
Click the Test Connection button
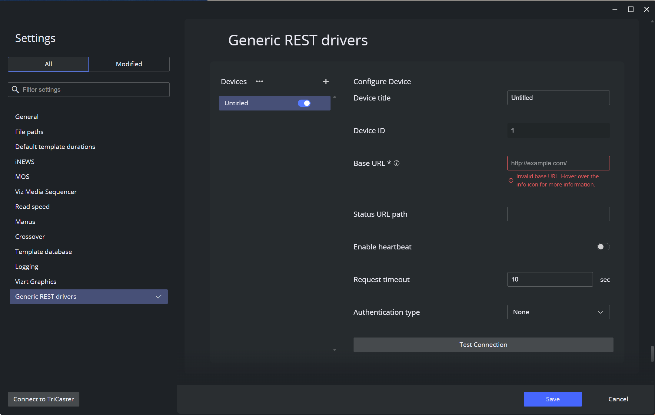(x=483, y=345)
